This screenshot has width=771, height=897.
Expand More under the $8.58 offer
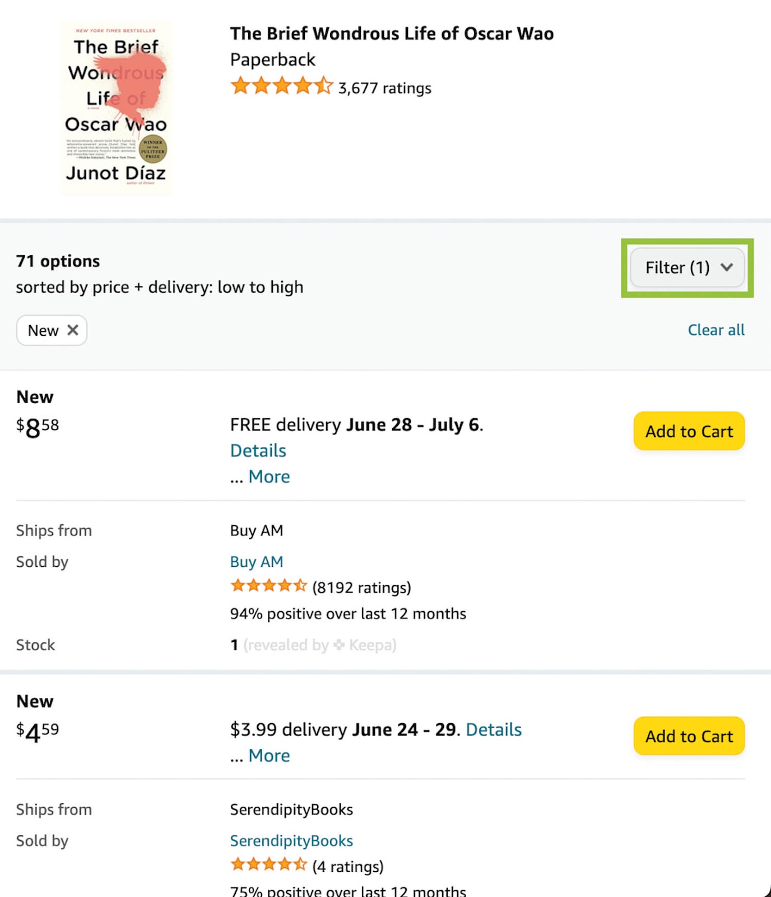tap(269, 477)
